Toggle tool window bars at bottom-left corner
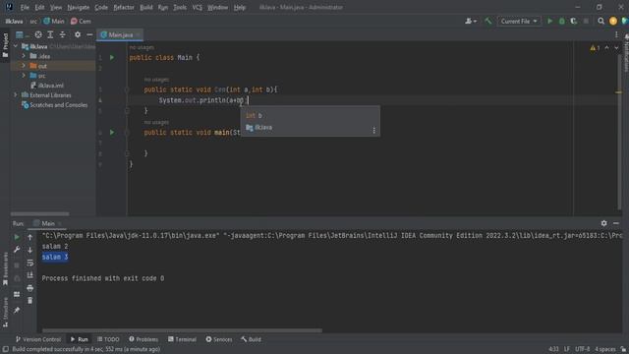 [5, 349]
